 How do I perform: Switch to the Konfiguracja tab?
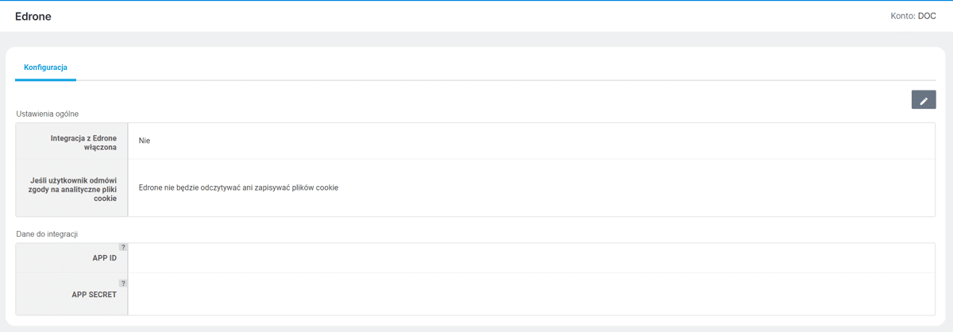[45, 68]
